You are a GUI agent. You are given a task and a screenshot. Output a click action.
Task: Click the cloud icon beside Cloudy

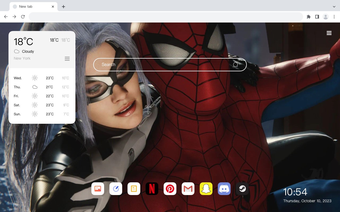[17, 51]
